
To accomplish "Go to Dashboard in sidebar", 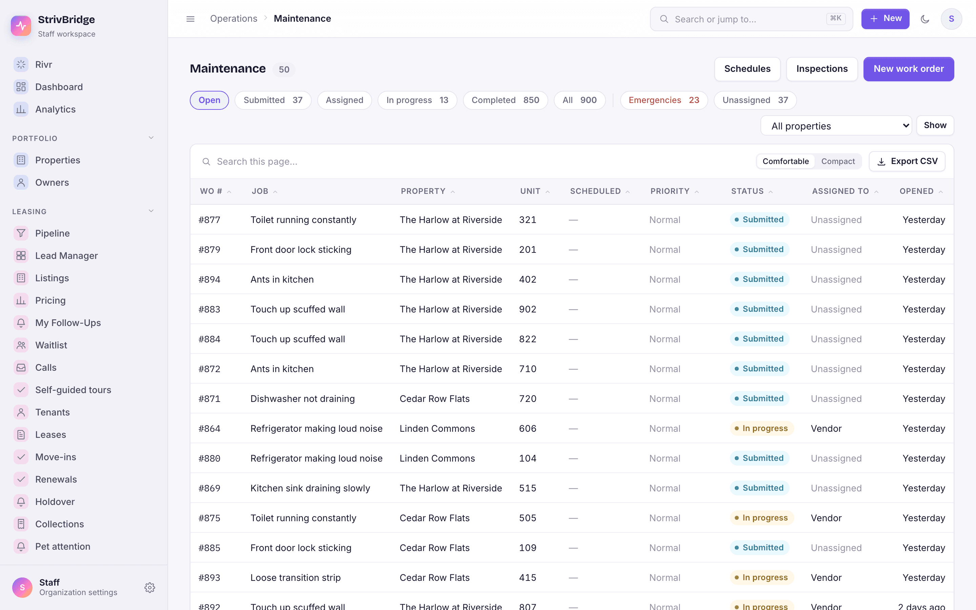I will [x=83, y=87].
